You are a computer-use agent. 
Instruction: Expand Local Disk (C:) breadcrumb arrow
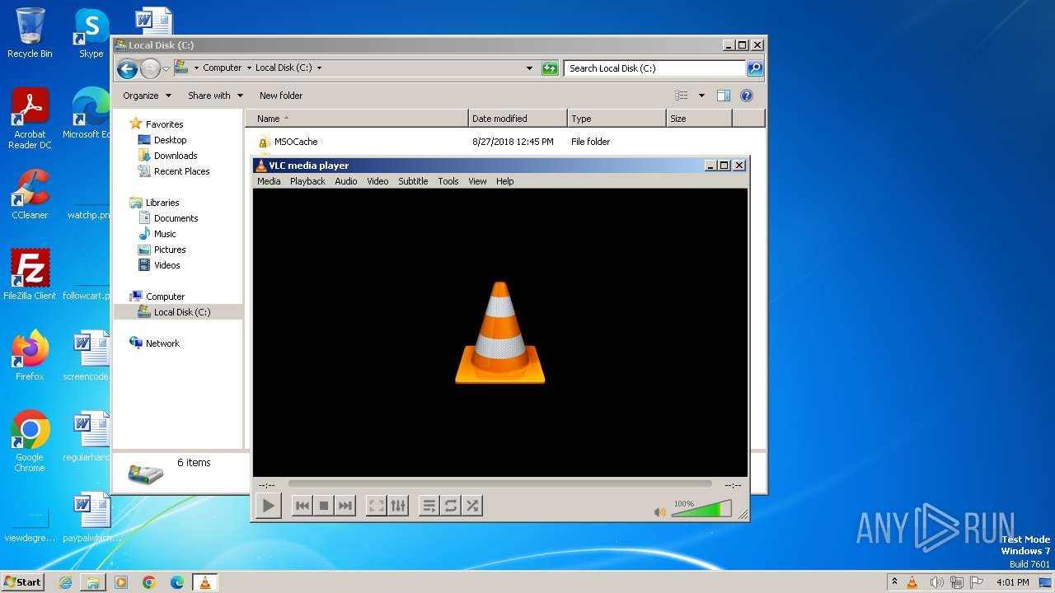[x=319, y=68]
